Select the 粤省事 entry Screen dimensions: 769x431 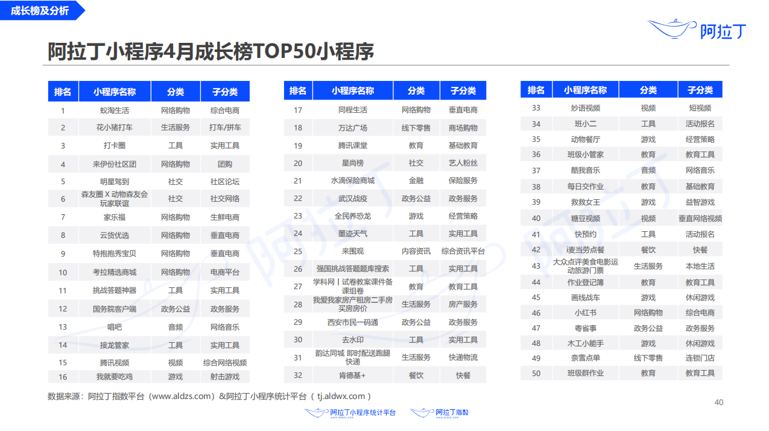[586, 328]
